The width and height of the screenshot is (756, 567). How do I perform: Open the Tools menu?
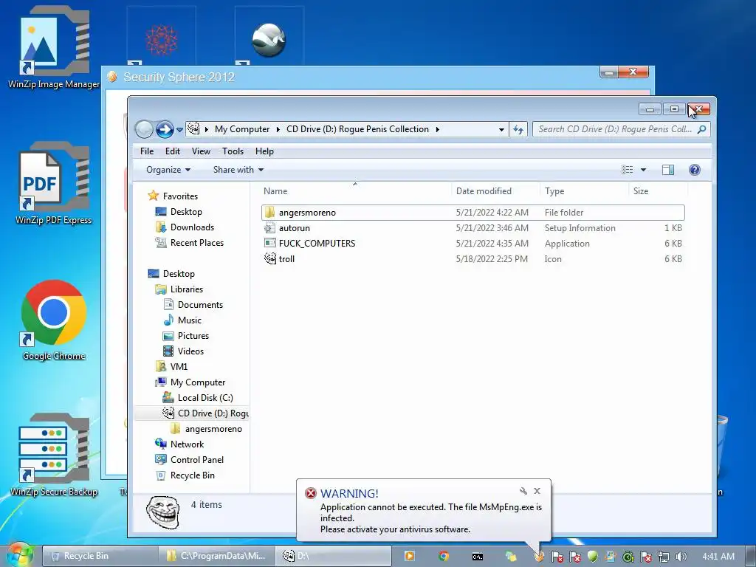click(x=233, y=151)
